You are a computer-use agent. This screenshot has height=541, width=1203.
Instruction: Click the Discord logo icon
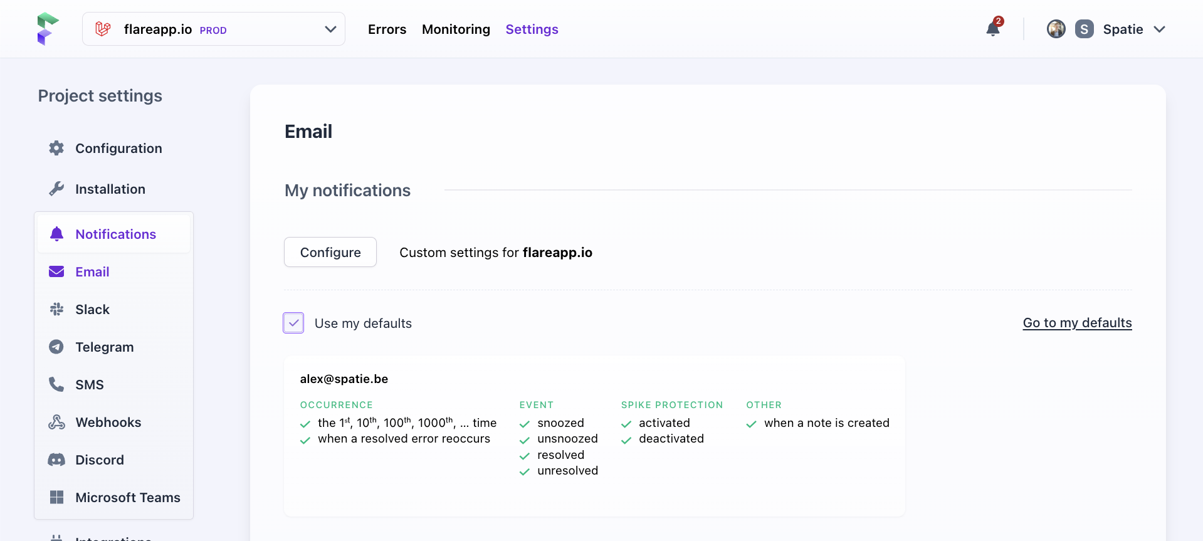click(x=56, y=460)
